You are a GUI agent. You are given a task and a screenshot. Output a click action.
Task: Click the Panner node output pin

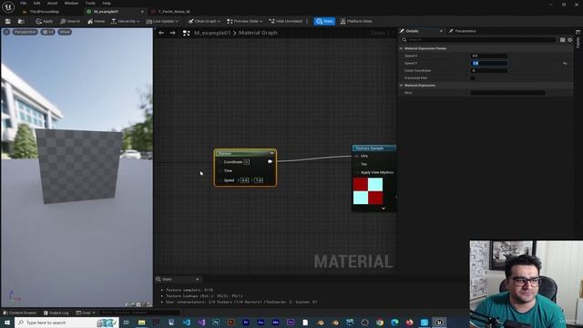tap(270, 161)
